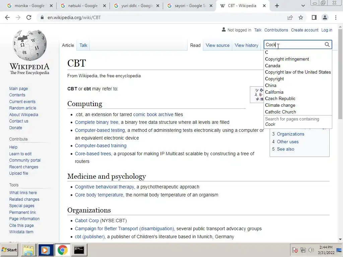Open the Chrome profile avatar

[x=325, y=17]
